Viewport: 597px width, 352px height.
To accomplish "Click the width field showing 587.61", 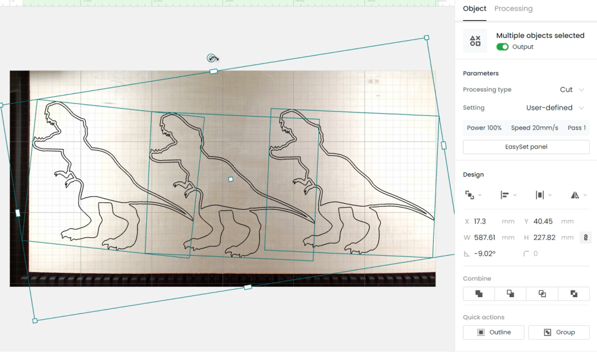I will pos(489,237).
